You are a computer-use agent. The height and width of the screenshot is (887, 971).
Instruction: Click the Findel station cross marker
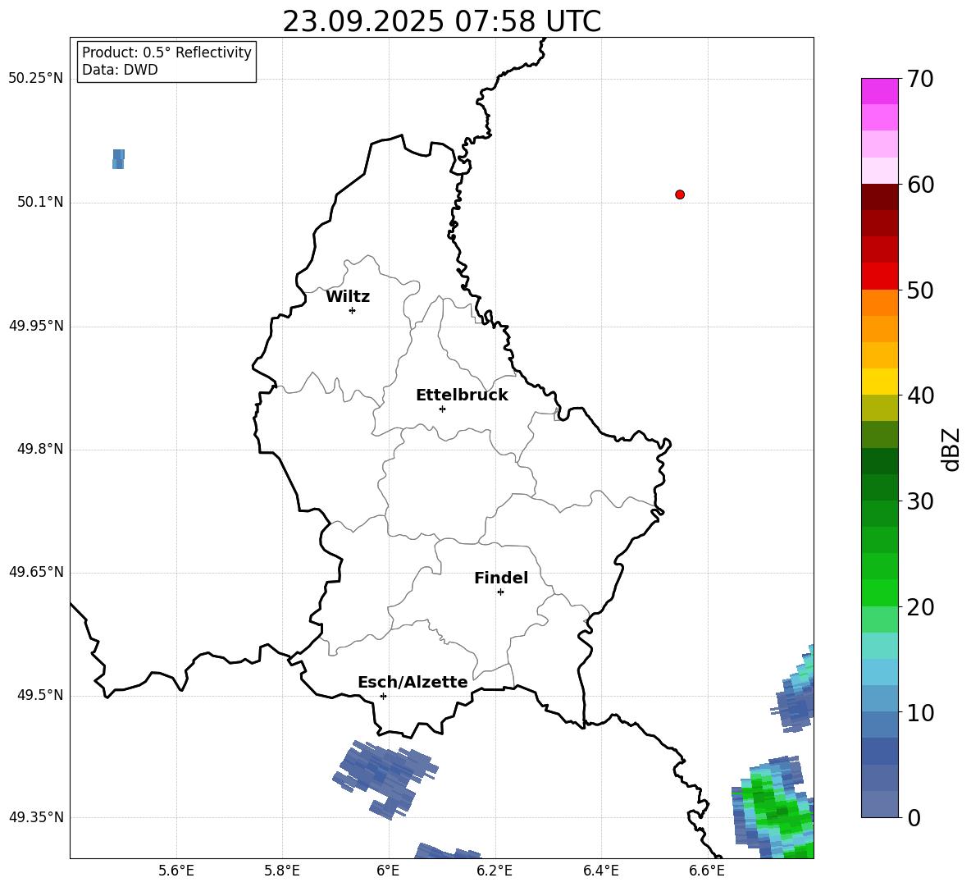click(500, 592)
